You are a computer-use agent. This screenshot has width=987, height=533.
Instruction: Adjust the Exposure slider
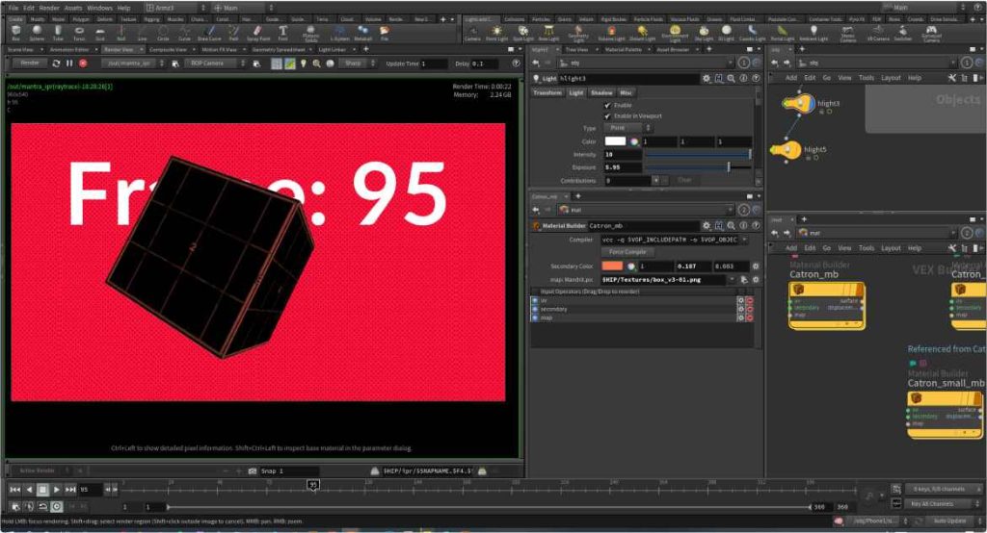pyautogui.click(x=698, y=167)
